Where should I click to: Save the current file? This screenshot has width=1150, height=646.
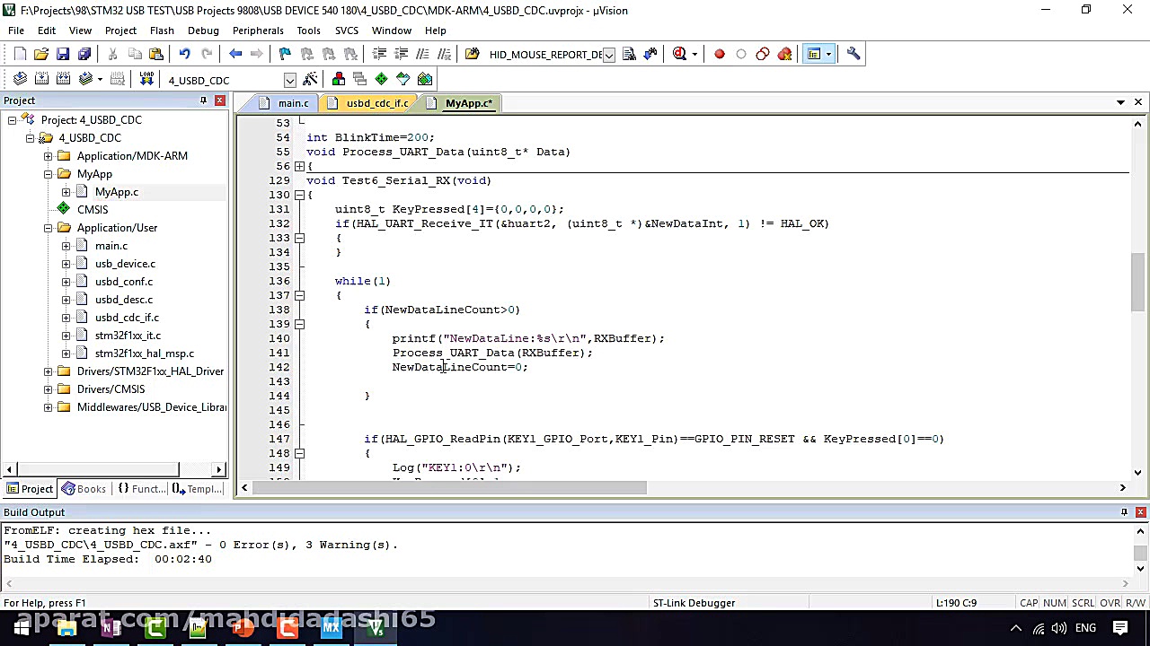point(63,55)
